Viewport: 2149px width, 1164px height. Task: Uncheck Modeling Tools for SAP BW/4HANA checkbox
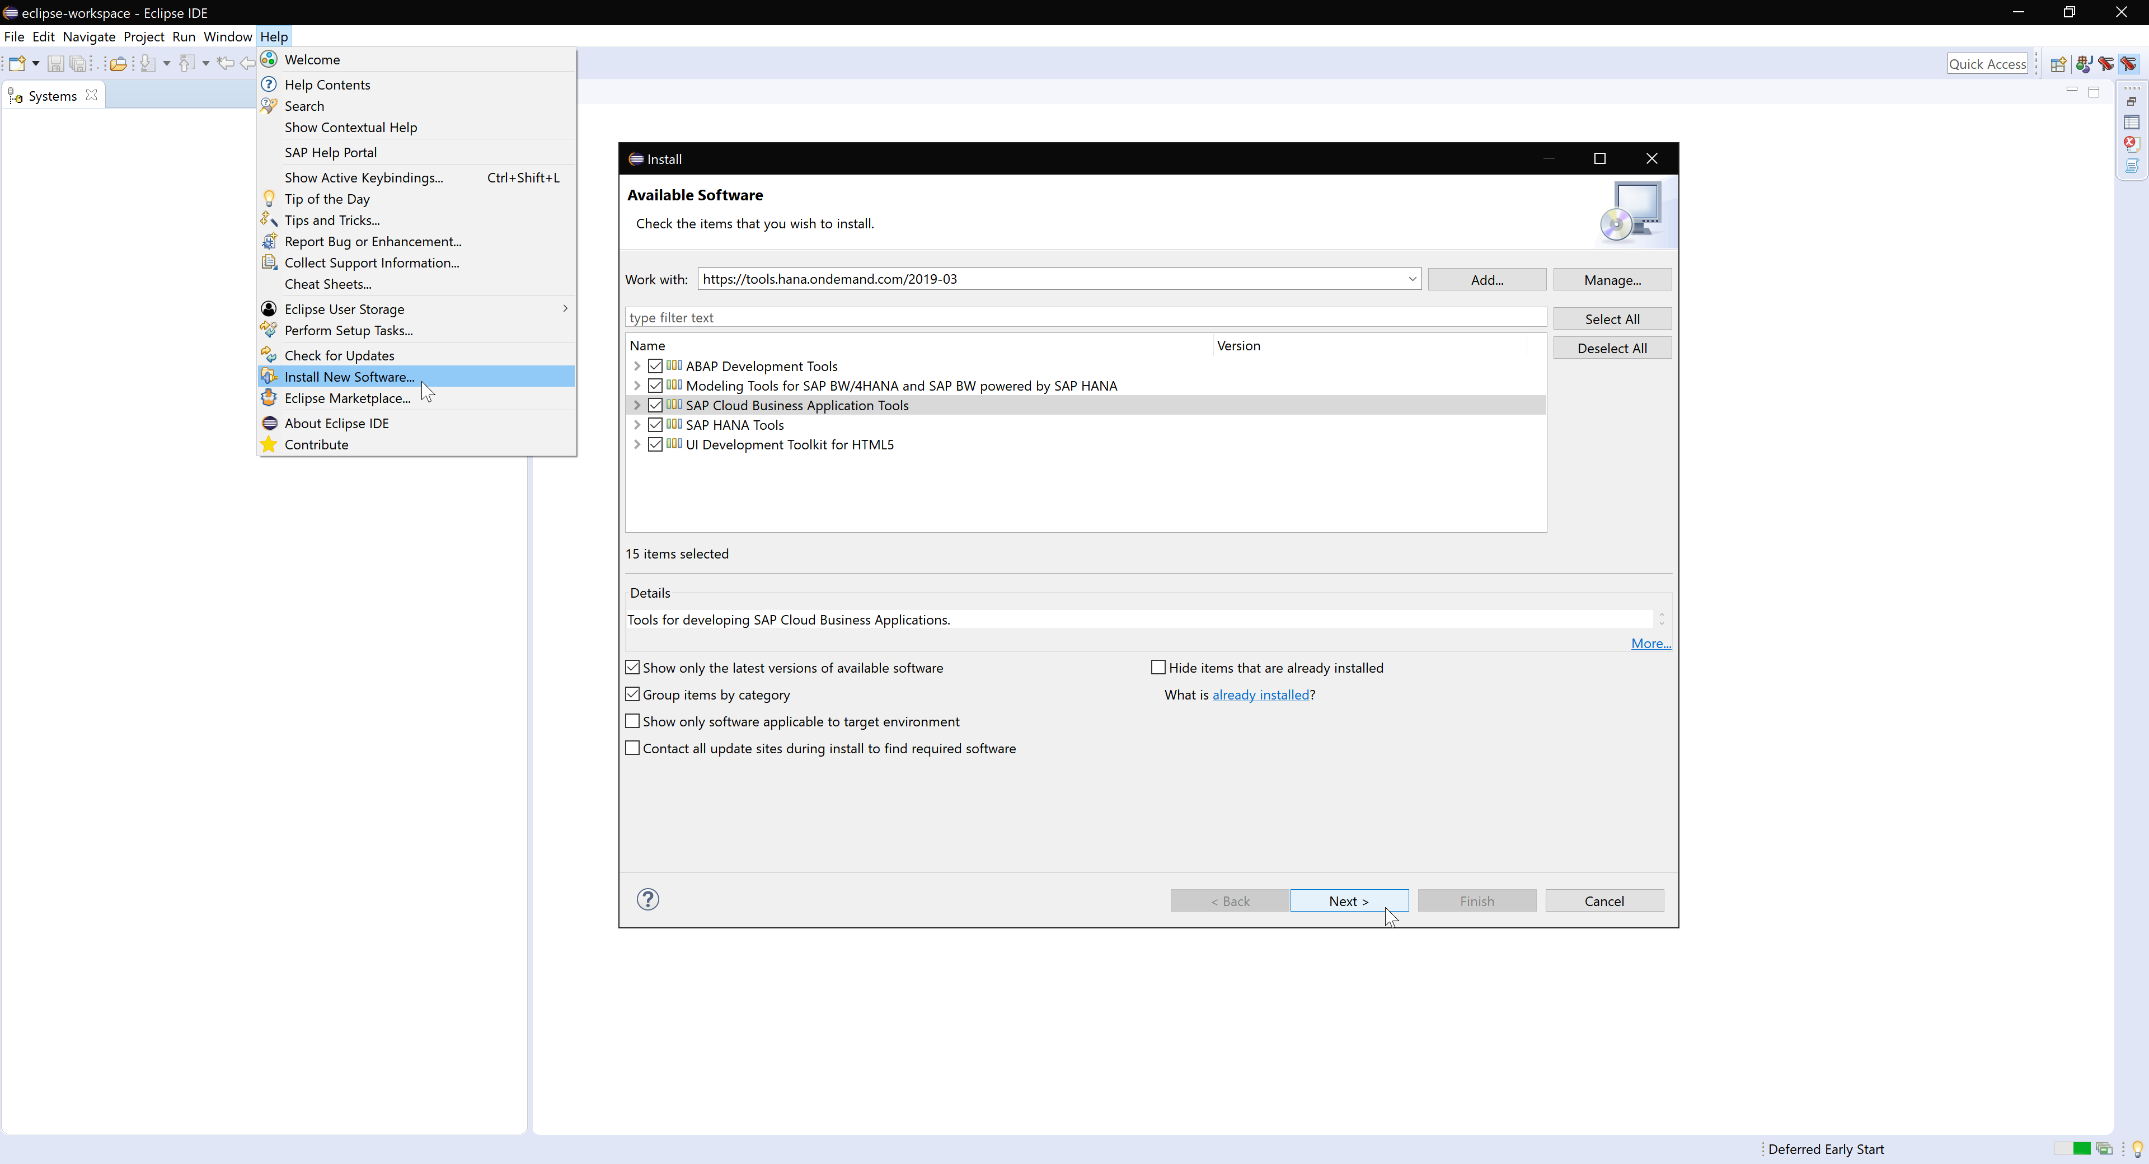[655, 386]
